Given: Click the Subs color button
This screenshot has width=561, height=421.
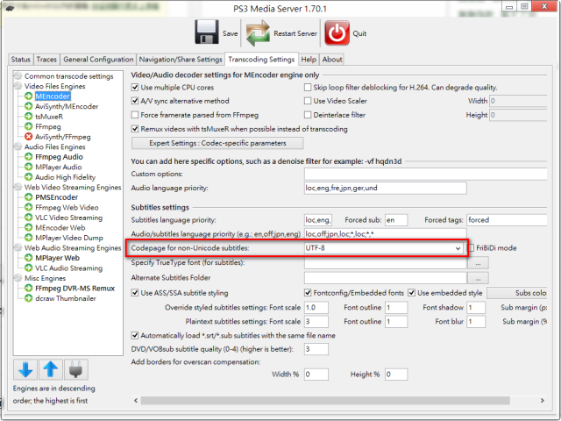Looking at the screenshot, I should point(517,293).
